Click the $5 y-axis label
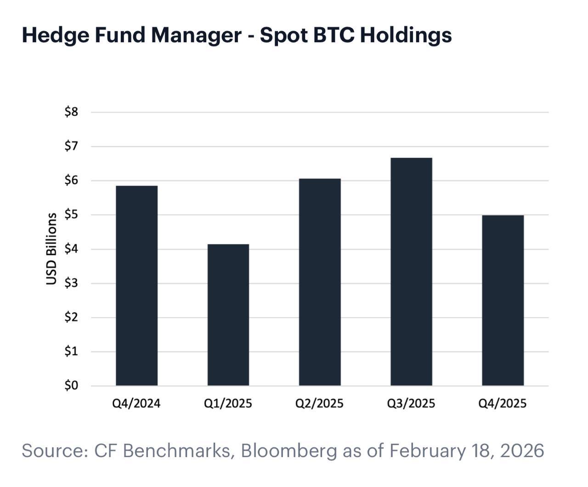Viewport: 588px width, 487px height. point(71,215)
